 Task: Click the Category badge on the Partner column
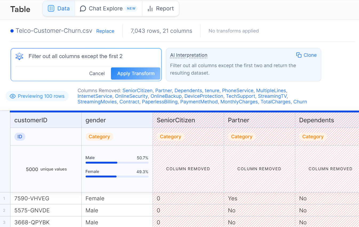point(242,136)
